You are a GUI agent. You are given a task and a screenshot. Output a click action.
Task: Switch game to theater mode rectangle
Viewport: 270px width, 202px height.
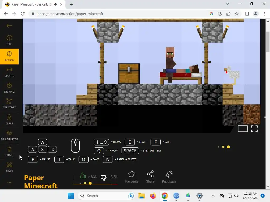point(243,129)
